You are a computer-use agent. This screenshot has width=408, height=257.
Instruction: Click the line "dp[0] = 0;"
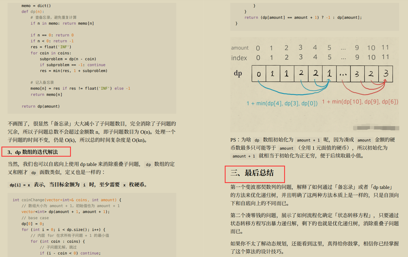click(x=33, y=224)
